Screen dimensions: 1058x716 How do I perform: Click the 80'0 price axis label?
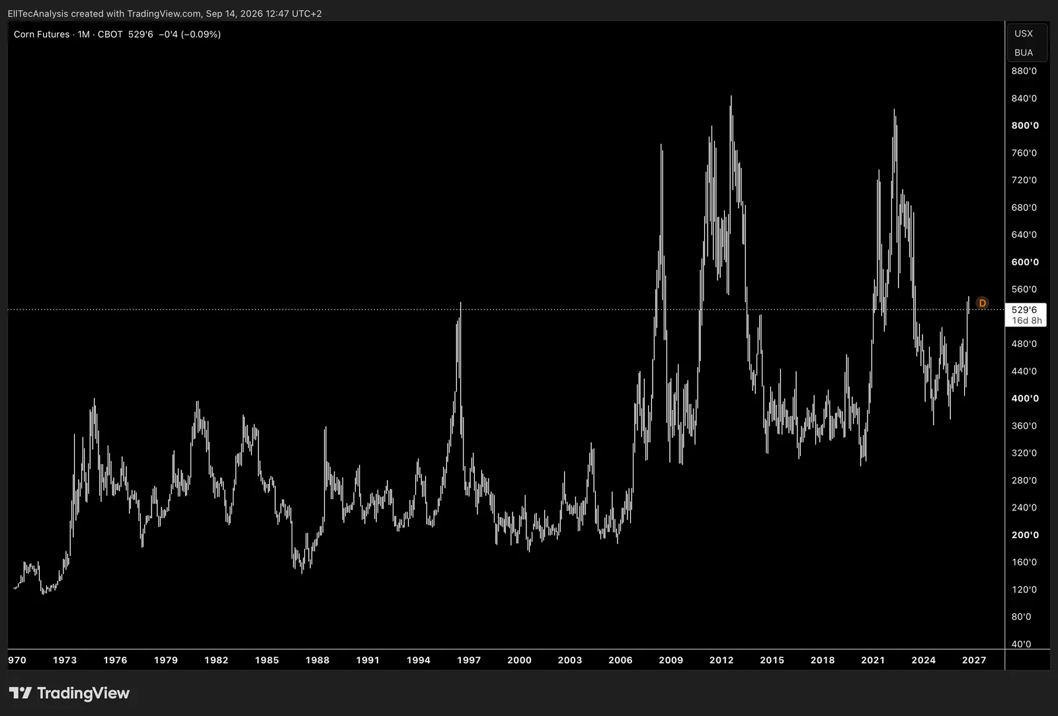tap(1022, 616)
